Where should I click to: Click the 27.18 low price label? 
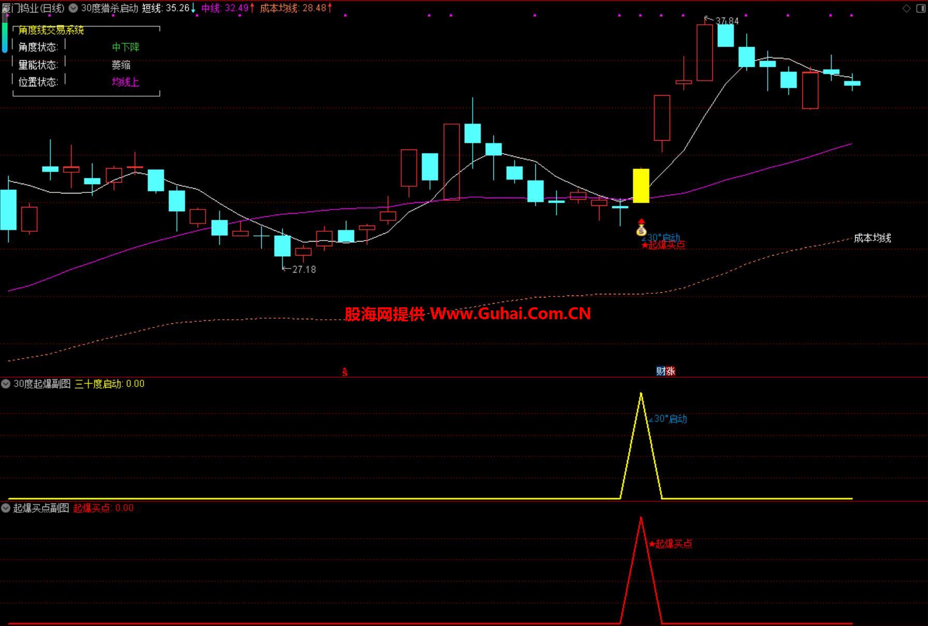tap(303, 270)
